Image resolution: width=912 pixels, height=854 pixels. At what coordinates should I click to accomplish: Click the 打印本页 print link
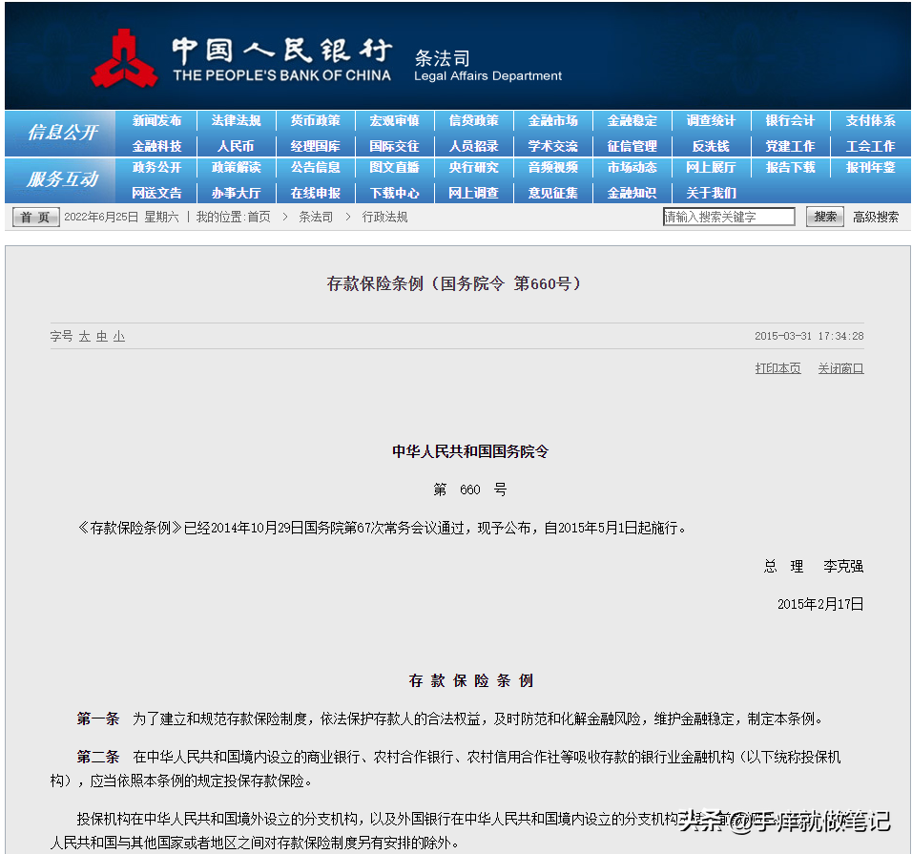click(x=777, y=368)
